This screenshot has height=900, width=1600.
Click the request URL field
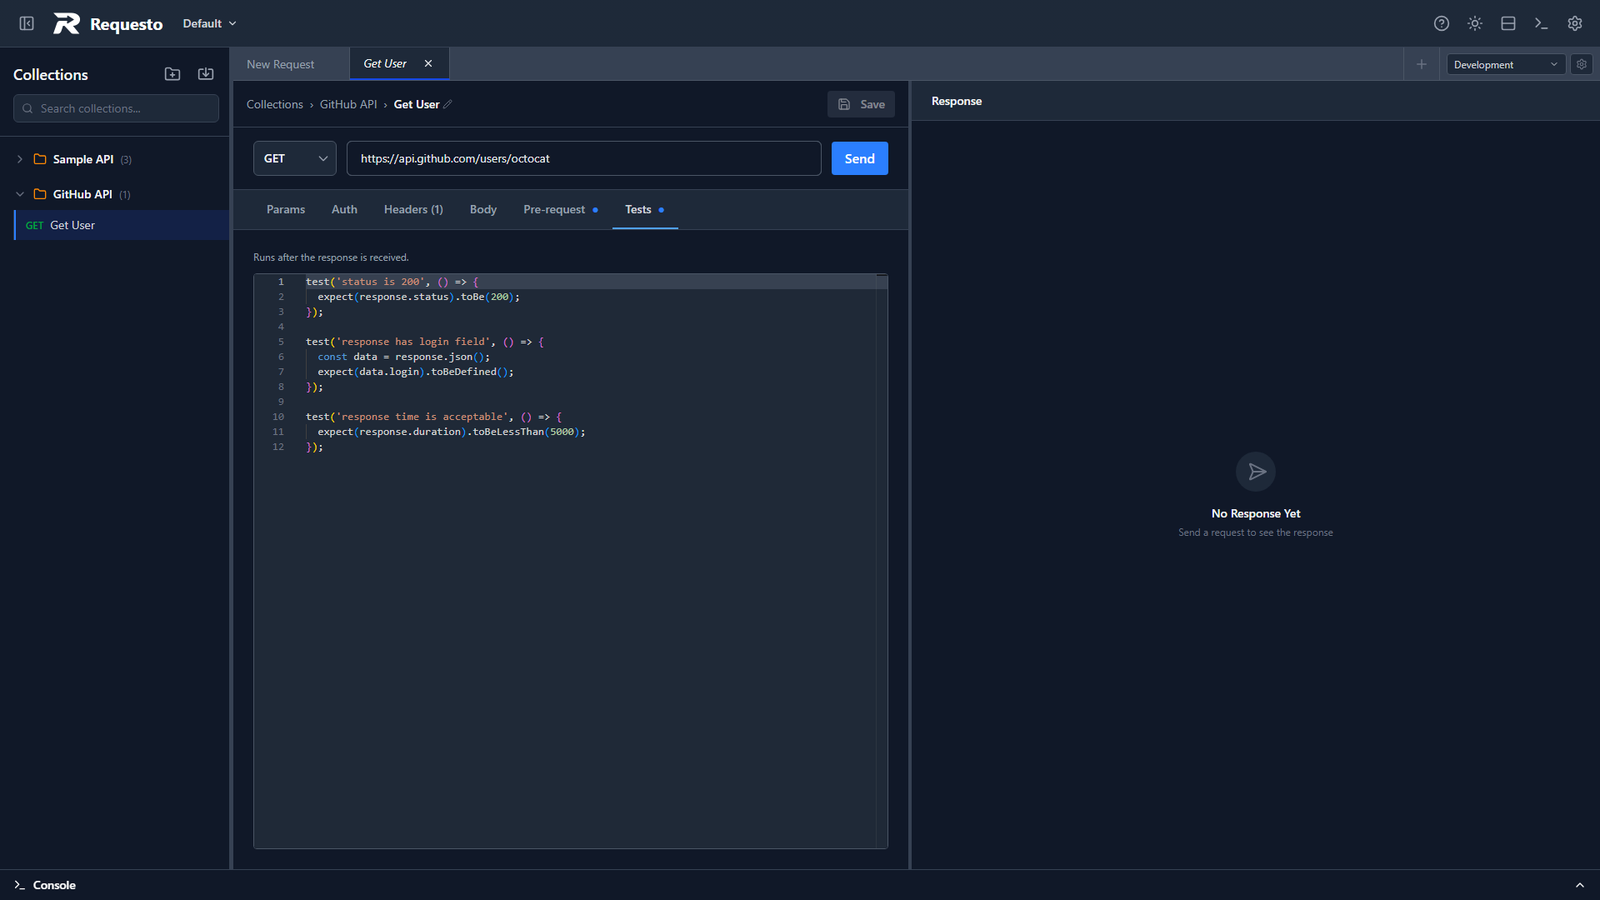coord(584,158)
